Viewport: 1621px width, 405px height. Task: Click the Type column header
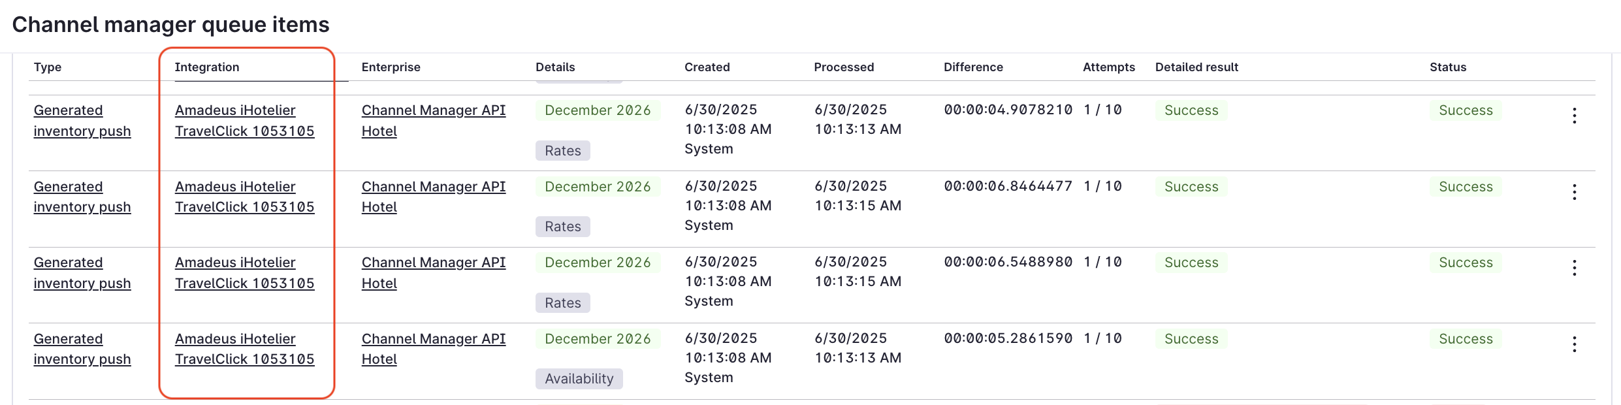point(48,67)
